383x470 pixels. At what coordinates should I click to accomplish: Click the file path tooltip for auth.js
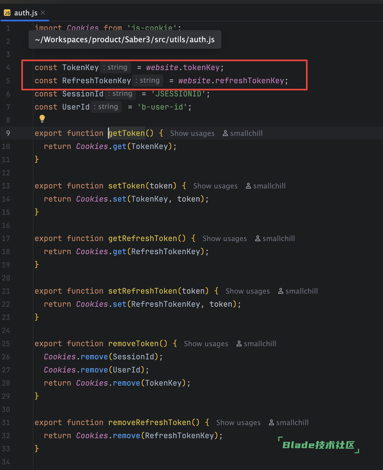point(125,40)
